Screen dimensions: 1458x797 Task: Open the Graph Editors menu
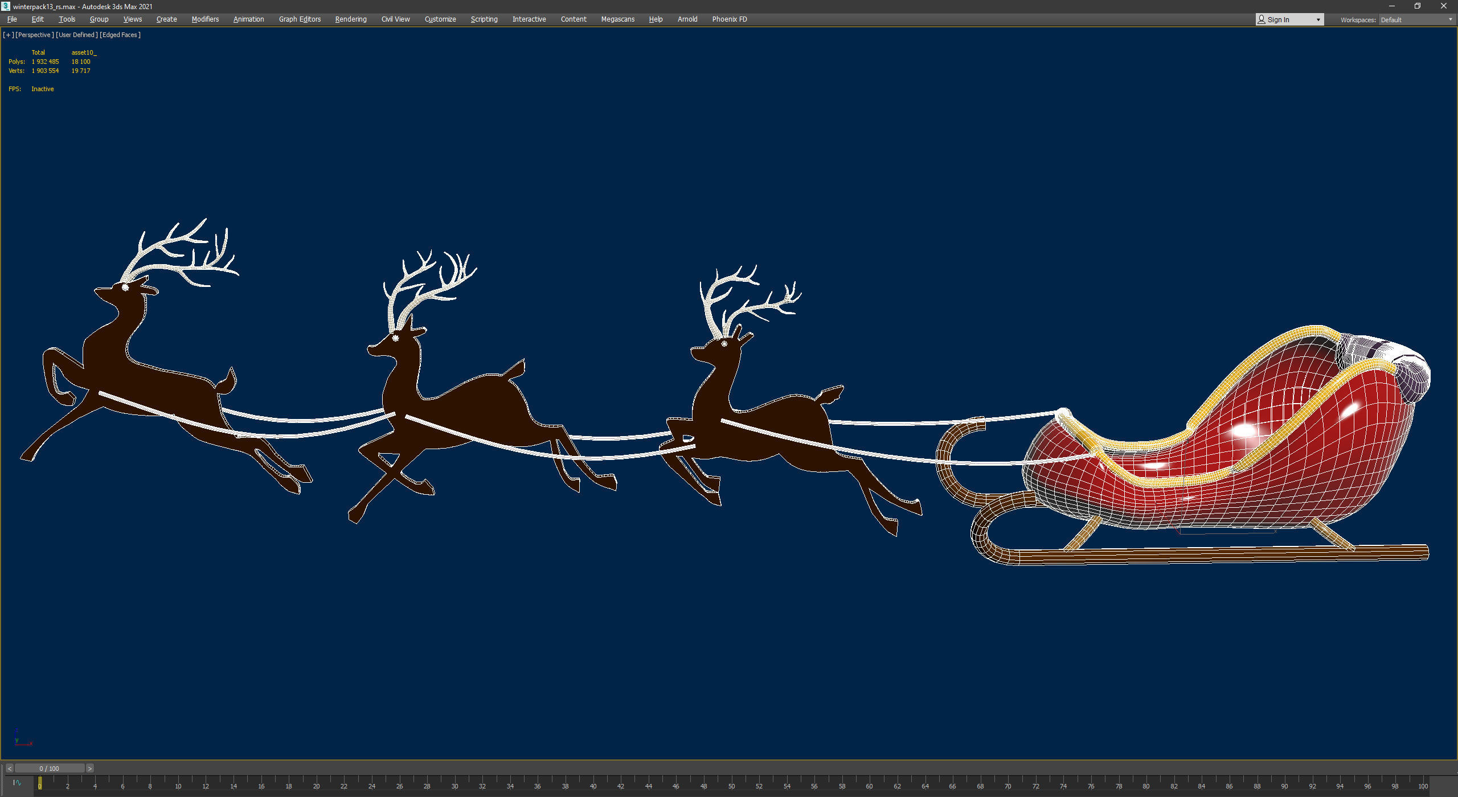300,19
